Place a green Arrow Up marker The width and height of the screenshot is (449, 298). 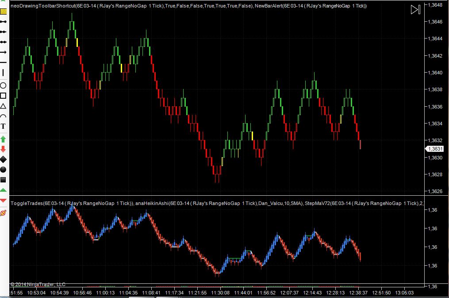click(3, 139)
